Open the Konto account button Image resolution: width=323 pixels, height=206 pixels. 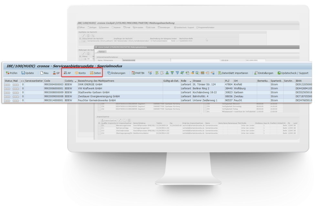[x=81, y=73]
